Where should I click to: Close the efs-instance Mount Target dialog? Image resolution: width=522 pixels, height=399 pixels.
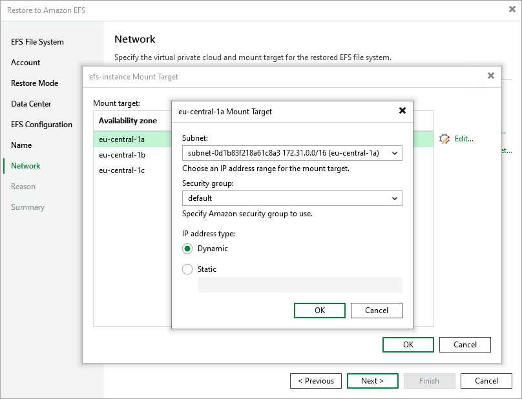pyautogui.click(x=491, y=76)
